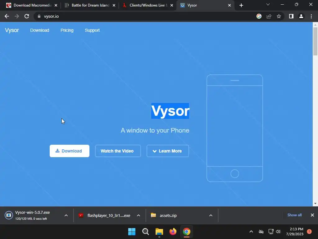
Task: Launch Firefox from the taskbar
Action: coord(173,232)
